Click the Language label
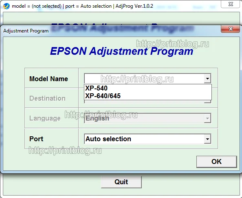Viewport: 242px width, 198px height. (x=45, y=118)
